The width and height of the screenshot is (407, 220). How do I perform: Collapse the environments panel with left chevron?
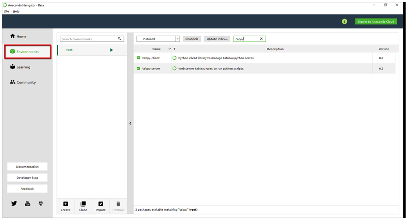(130, 123)
